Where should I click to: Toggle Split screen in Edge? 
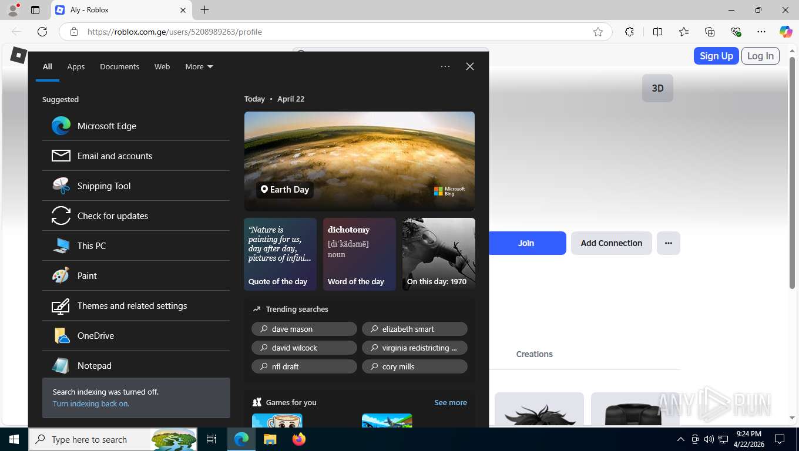click(x=658, y=32)
